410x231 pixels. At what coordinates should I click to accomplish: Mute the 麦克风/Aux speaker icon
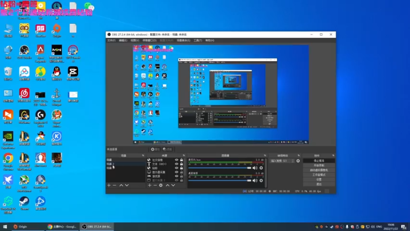point(255,168)
